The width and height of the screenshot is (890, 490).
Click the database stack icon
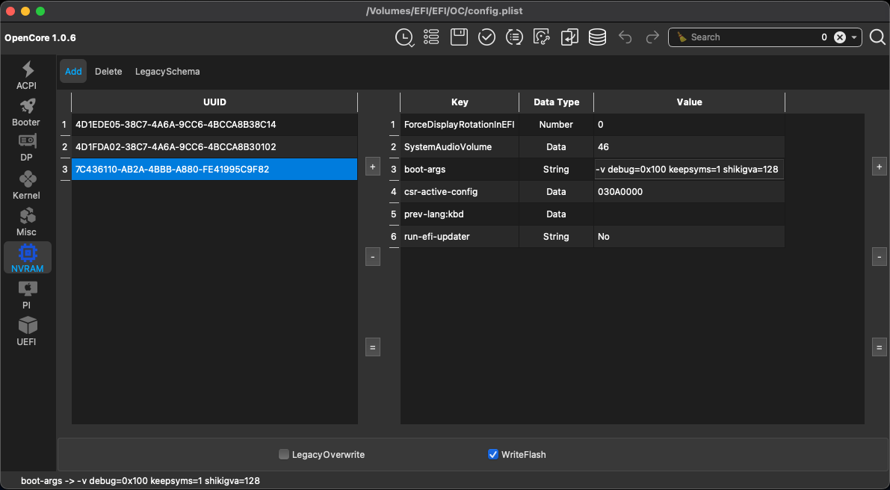[597, 37]
